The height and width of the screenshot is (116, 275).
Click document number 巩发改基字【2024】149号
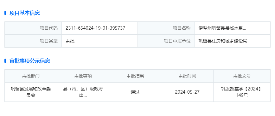[242, 92]
